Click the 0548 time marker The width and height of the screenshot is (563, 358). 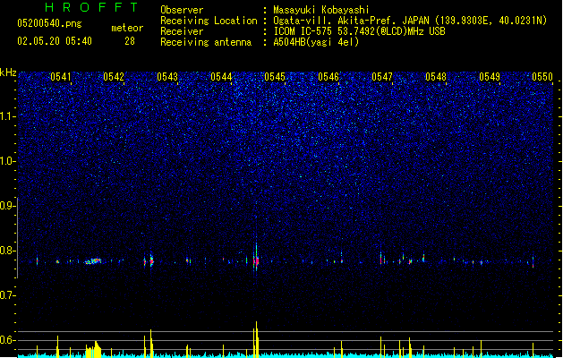[x=436, y=77]
